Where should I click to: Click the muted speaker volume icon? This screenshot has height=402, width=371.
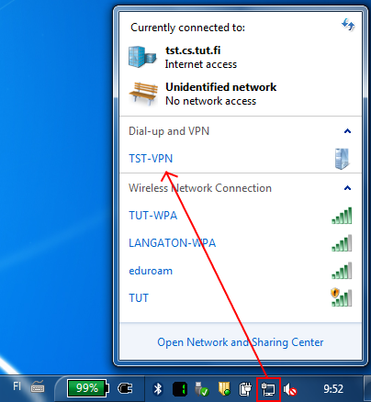click(290, 389)
